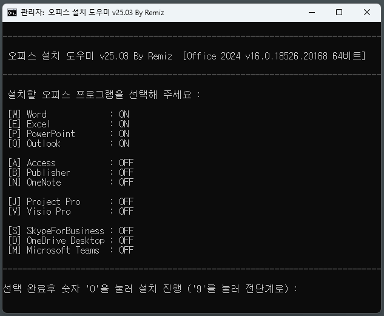Screen dimensions: 384x316
Task: Click the '[D] OneDrive Desktop' option label
Action: [56, 241]
